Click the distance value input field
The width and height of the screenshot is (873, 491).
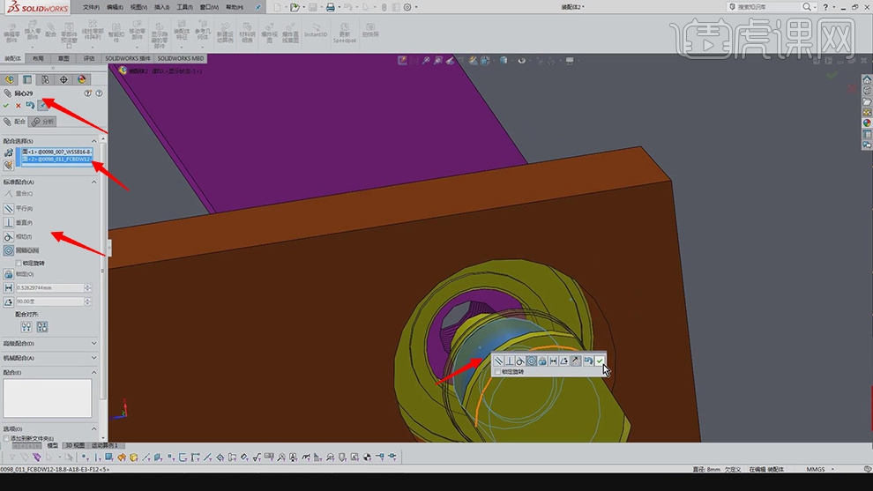(49, 288)
